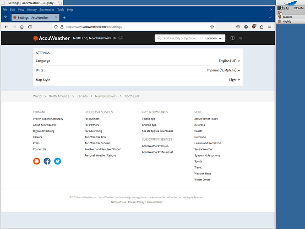Open the Location dropdown in search box
This screenshot has height=229, width=305.
[213, 38]
